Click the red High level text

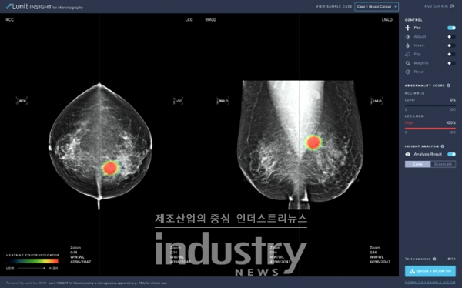(410, 122)
